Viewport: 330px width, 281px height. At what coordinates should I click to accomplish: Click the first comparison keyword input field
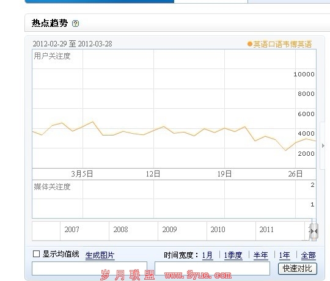(89, 268)
